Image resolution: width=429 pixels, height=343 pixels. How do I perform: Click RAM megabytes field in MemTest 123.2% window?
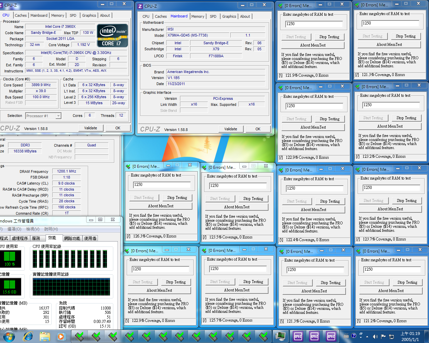pyautogui.click(x=391, y=105)
